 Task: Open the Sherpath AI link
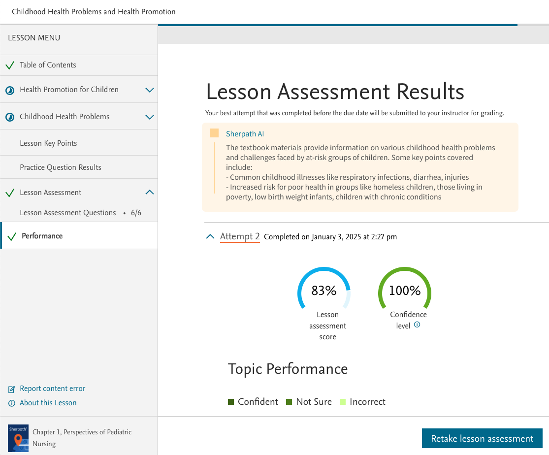[x=245, y=134]
